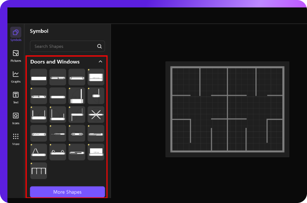Select the framed window with dimension label
Viewport: 307px width, 203px height.
[x=96, y=77]
